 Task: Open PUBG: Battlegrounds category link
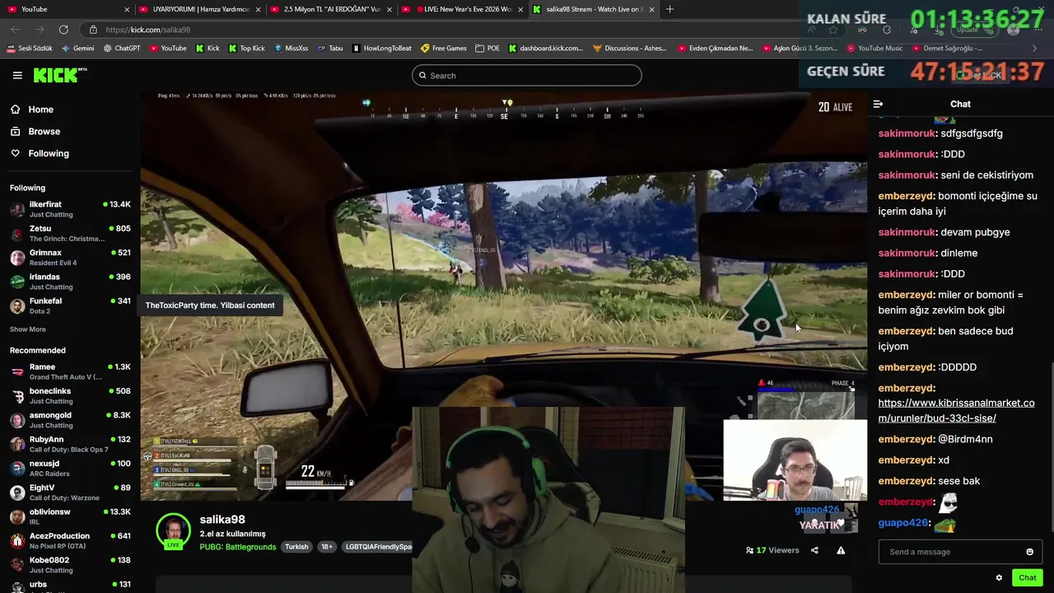pos(238,547)
